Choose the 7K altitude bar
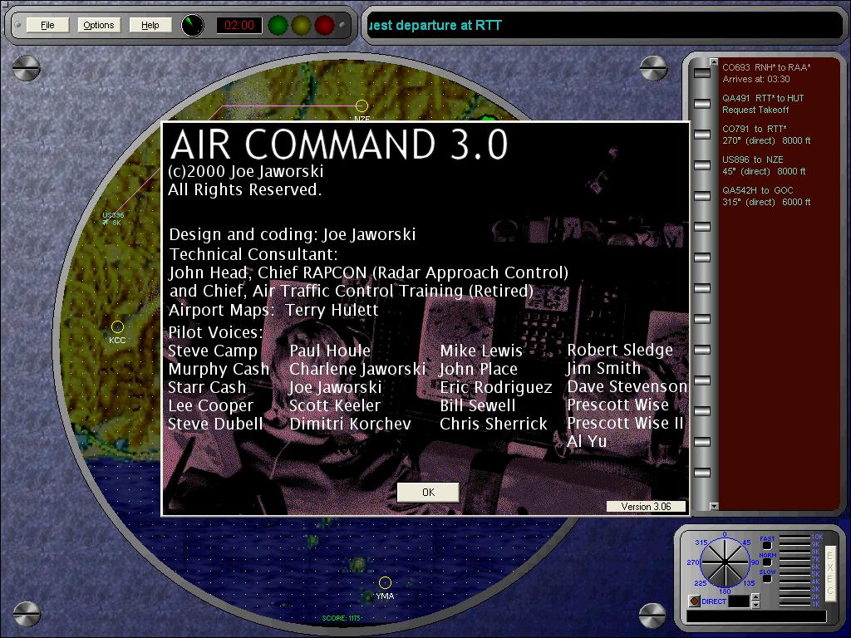Screen dimensions: 851x638 pyautogui.click(x=795, y=559)
